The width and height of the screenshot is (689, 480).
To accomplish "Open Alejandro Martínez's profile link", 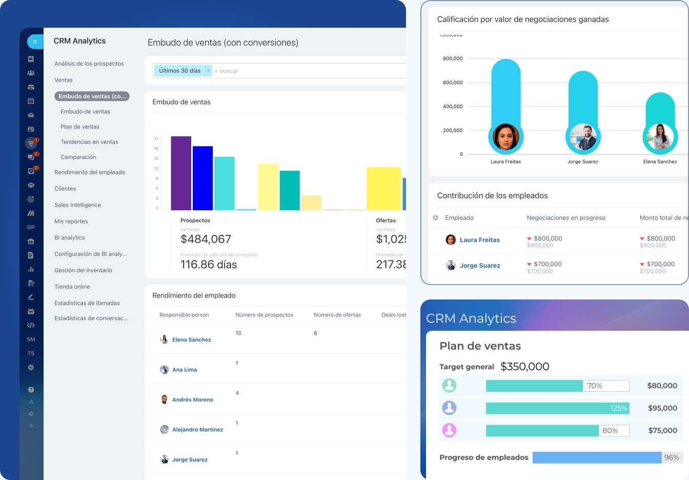I will (198, 430).
